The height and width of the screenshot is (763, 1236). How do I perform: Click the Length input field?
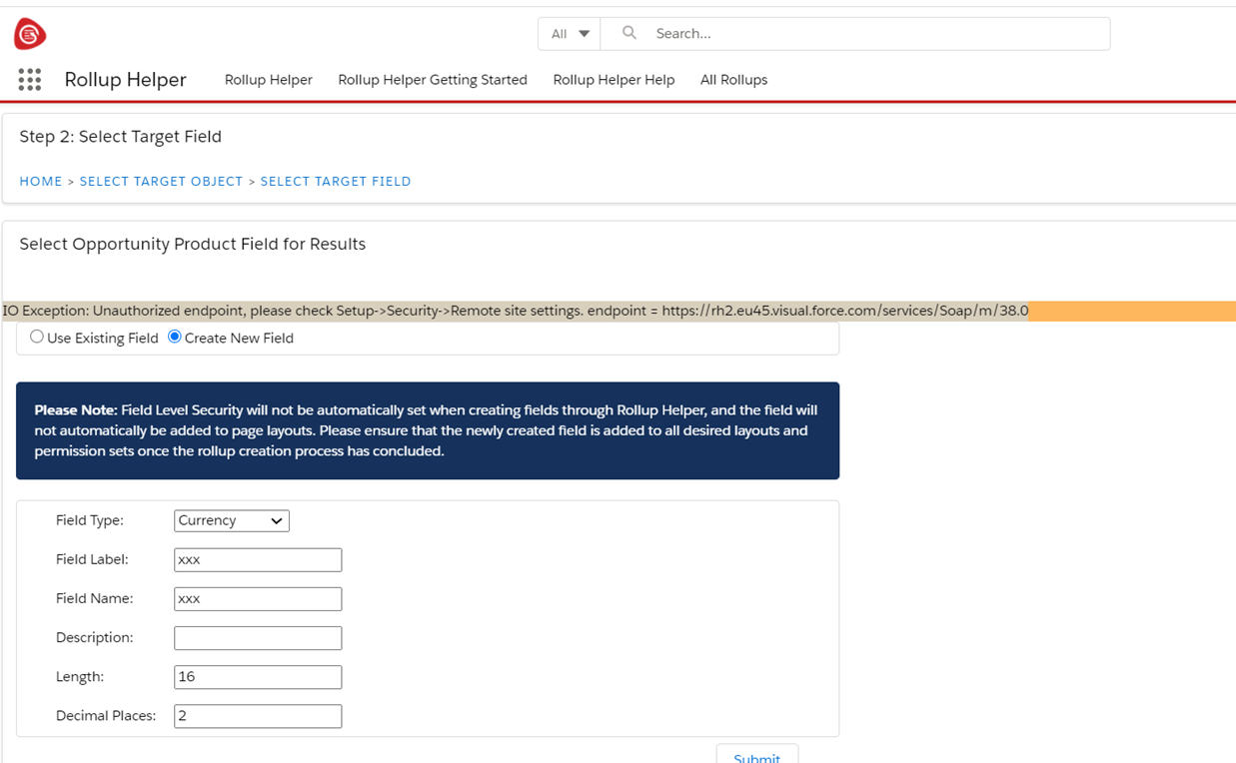(257, 676)
